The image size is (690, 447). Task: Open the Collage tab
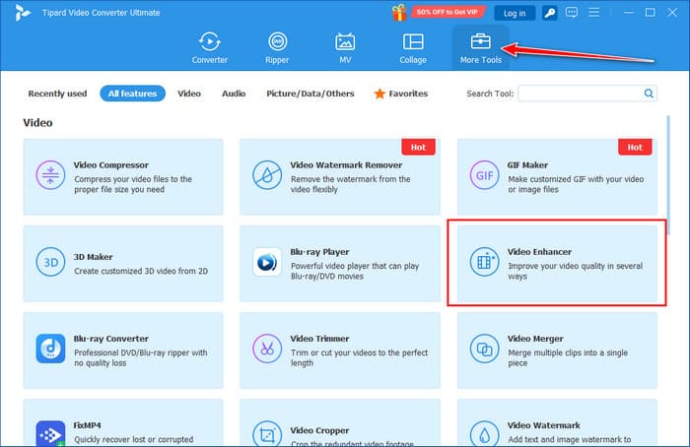(413, 47)
